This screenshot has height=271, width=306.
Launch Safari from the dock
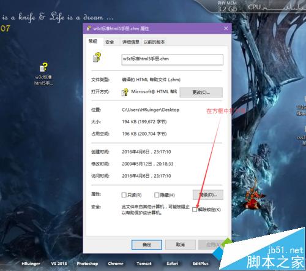pos(173,264)
